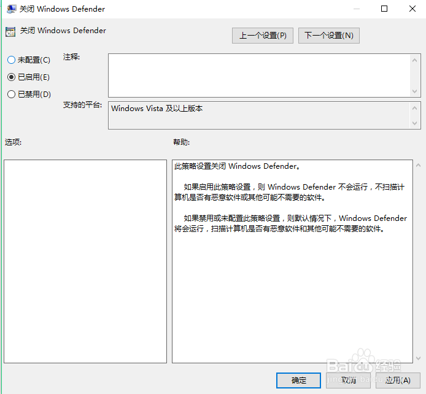Click the comment box scroll down arrow
Image resolution: width=426 pixels, height=394 pixels.
point(414,91)
